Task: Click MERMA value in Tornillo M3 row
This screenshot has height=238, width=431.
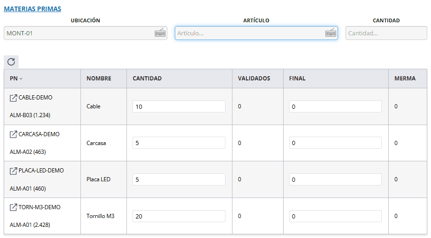Action: [396, 216]
